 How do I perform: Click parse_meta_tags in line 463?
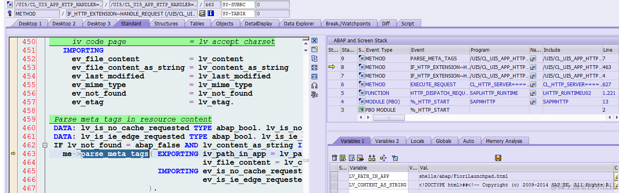[x=115, y=154]
